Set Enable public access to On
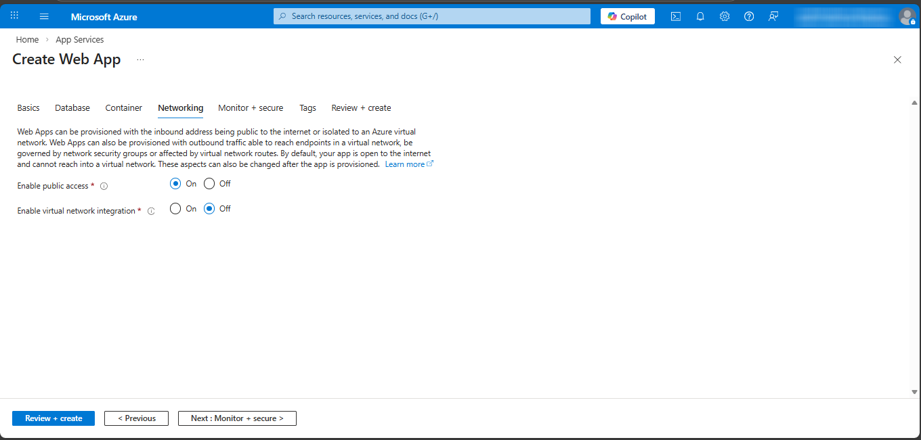Screen dimensions: 921x440 tap(175, 184)
